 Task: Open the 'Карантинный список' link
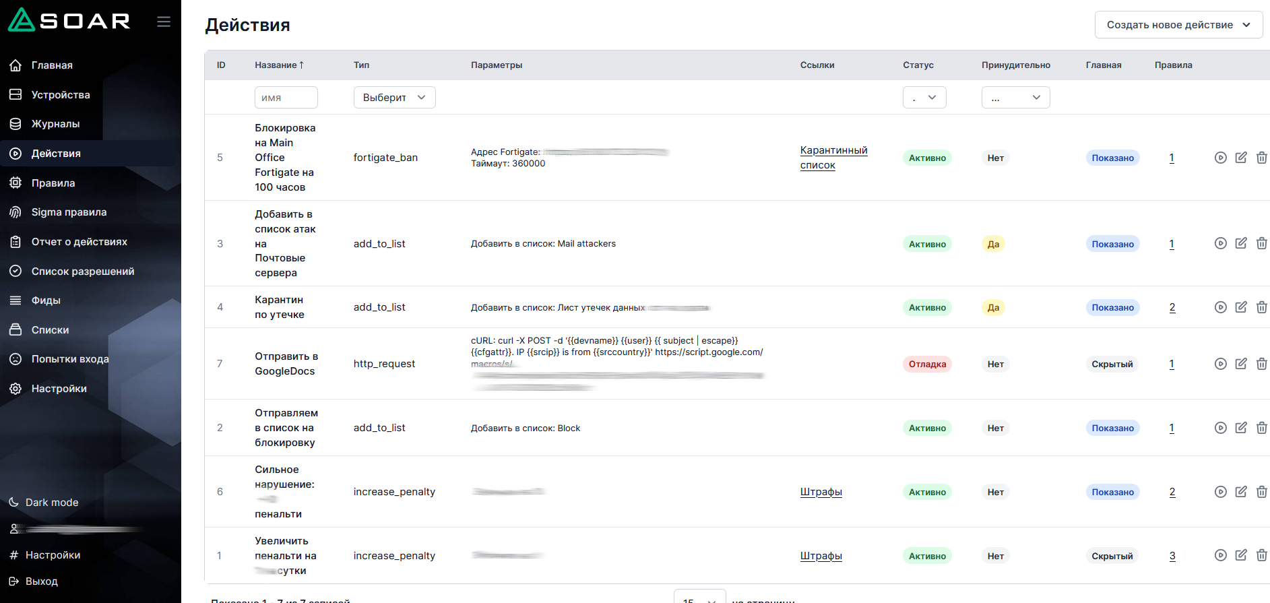833,158
